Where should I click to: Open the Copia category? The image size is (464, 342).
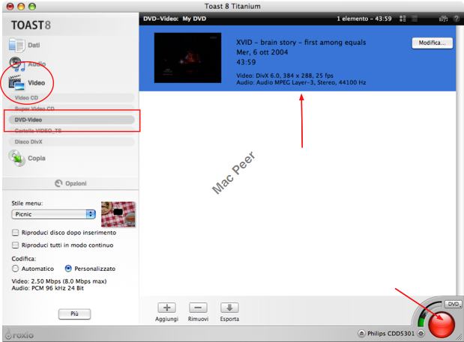coord(27,159)
